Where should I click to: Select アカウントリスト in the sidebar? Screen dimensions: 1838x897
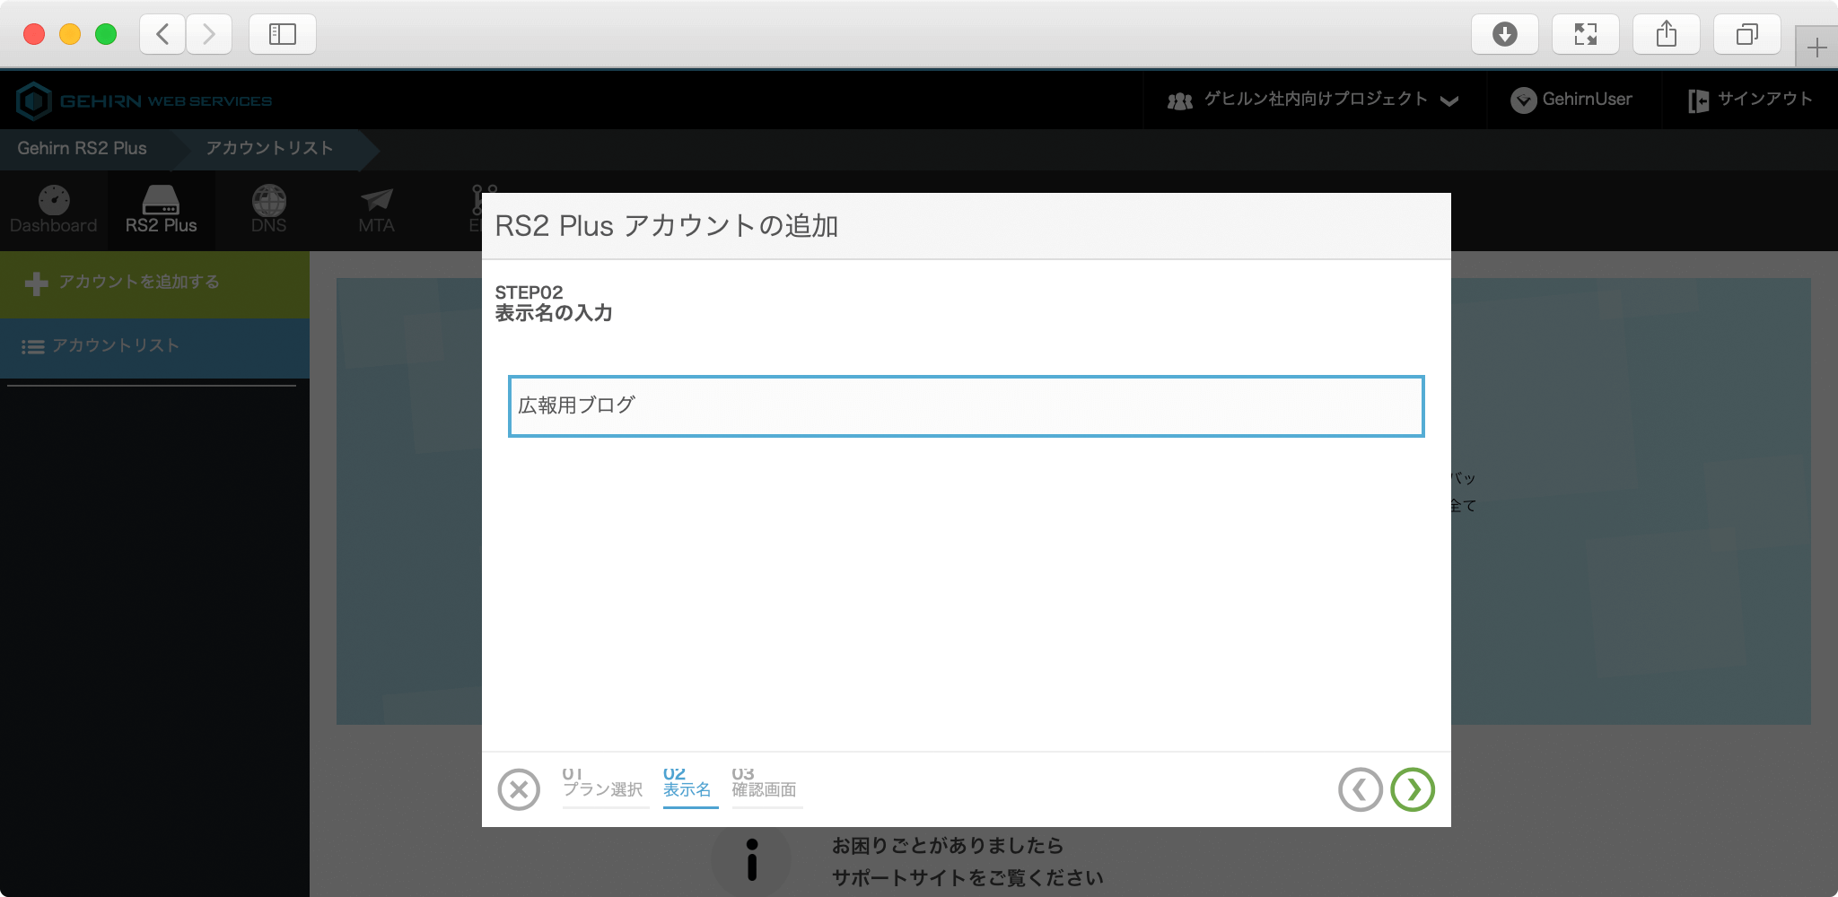click(116, 346)
